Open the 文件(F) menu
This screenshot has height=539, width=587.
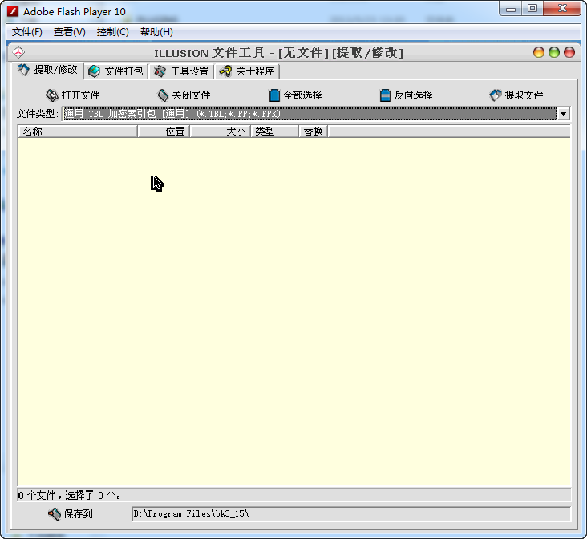tap(27, 32)
